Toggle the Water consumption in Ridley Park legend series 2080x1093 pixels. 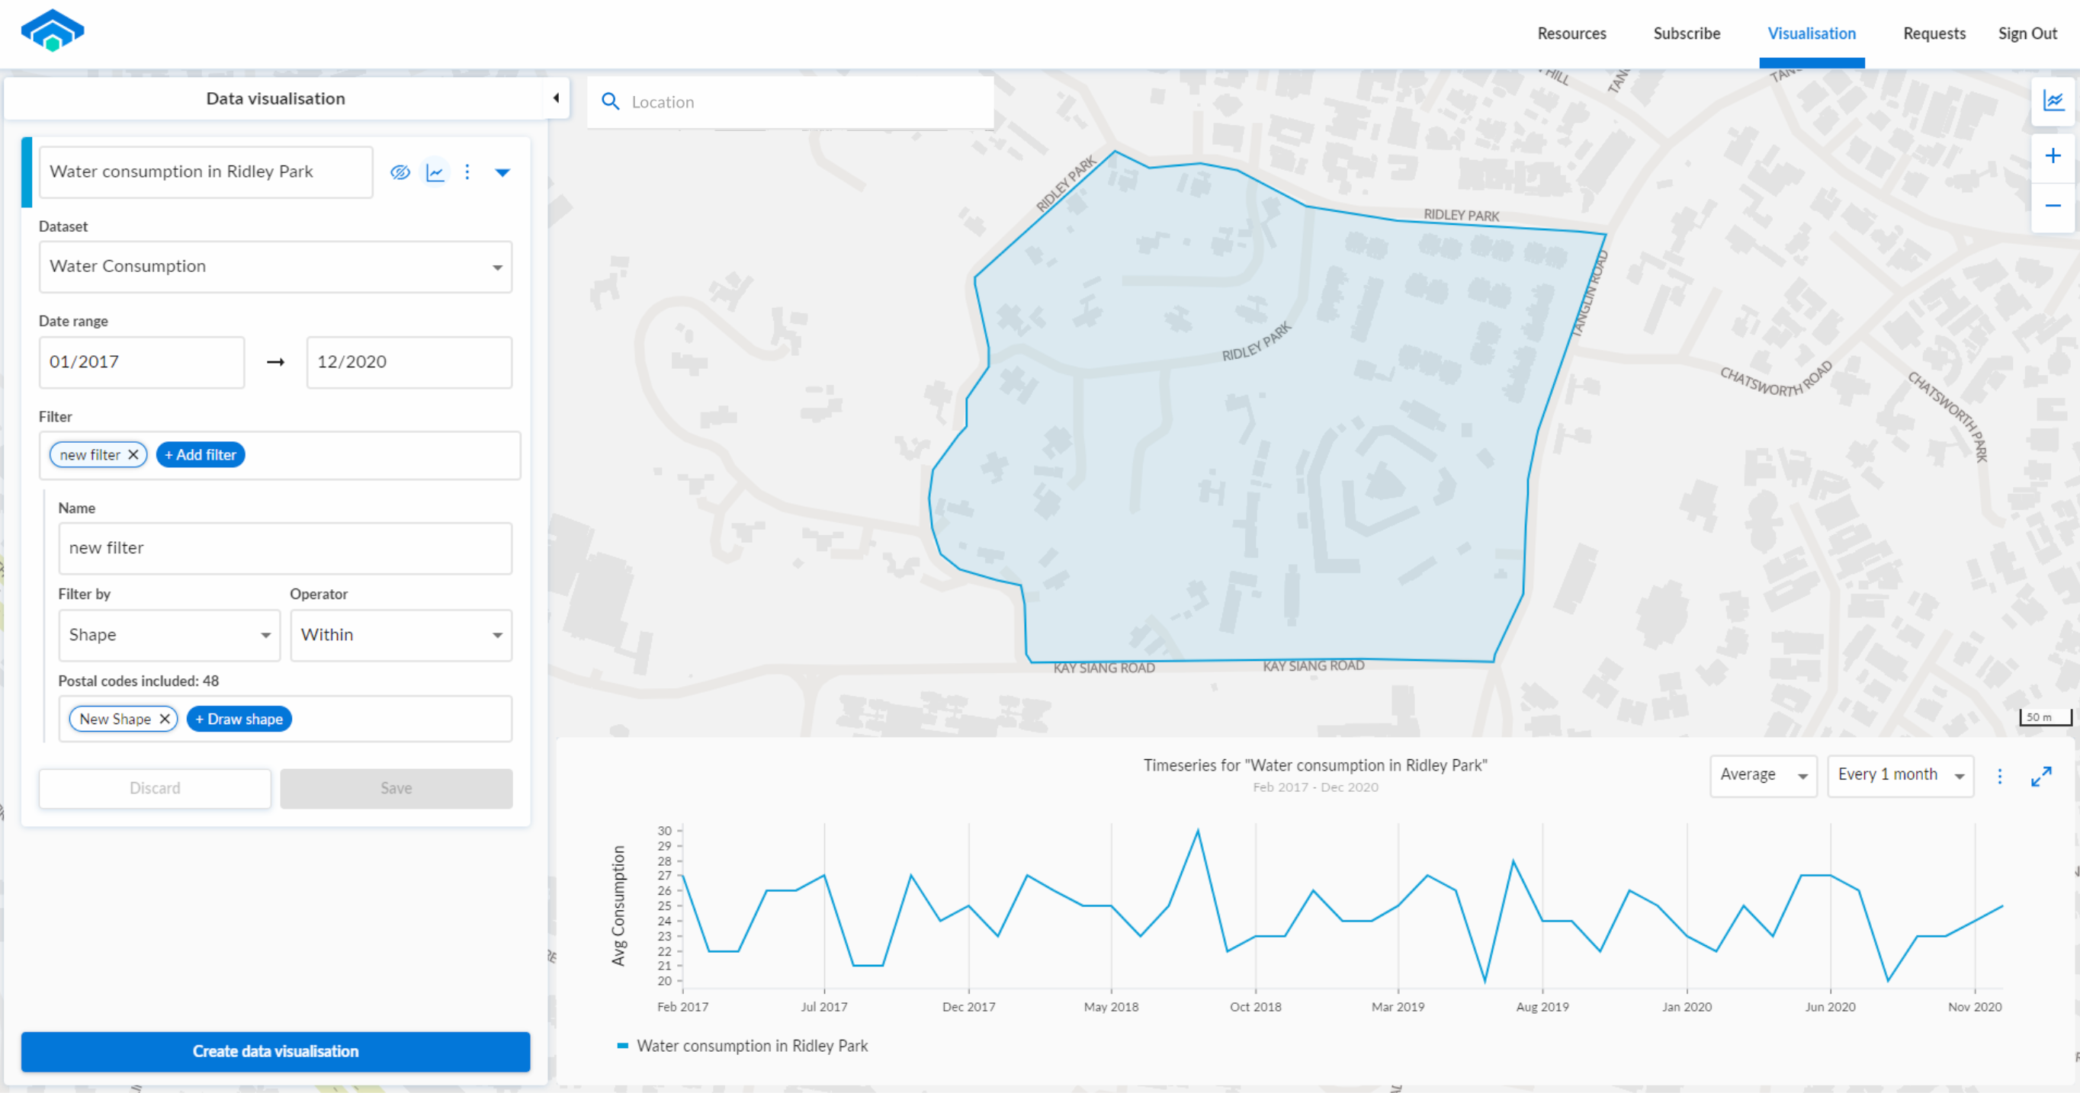[742, 1046]
